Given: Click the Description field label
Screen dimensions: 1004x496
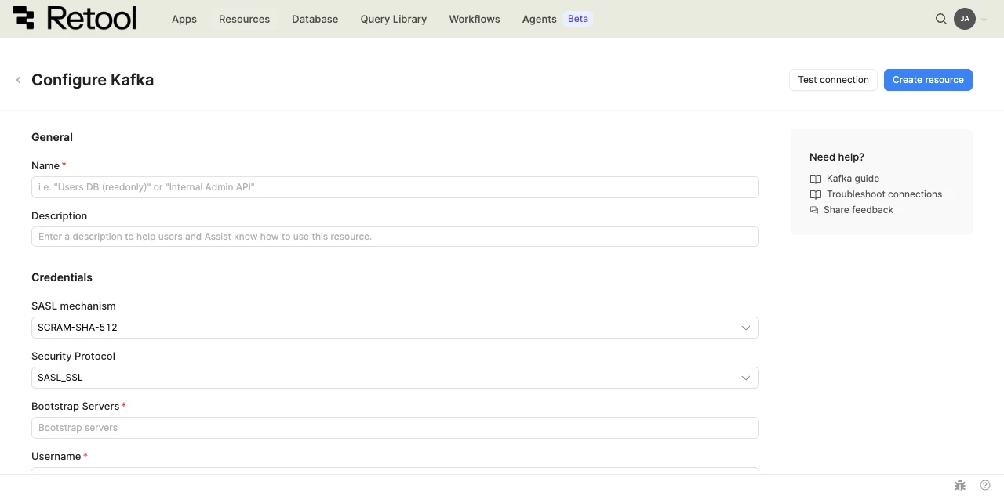Looking at the screenshot, I should coord(60,215).
